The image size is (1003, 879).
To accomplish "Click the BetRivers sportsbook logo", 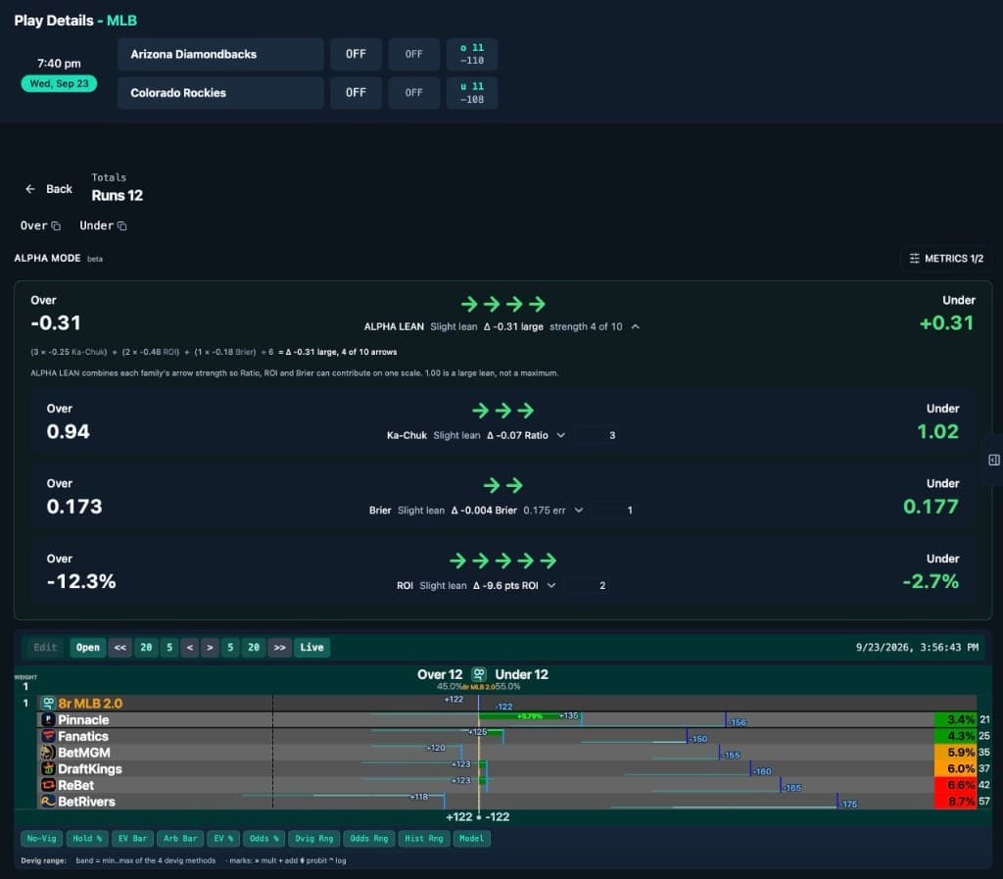I will click(x=48, y=801).
